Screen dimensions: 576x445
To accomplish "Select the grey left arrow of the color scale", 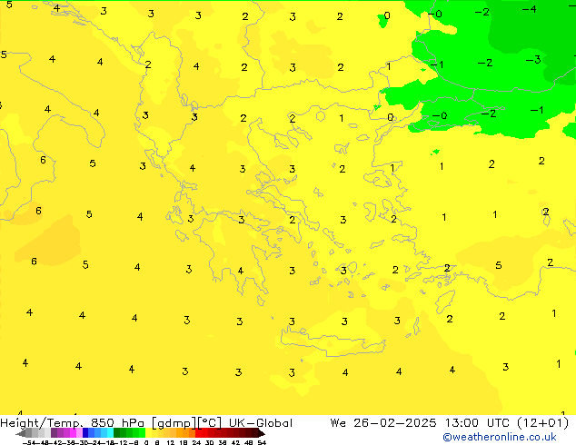I will [21, 433].
